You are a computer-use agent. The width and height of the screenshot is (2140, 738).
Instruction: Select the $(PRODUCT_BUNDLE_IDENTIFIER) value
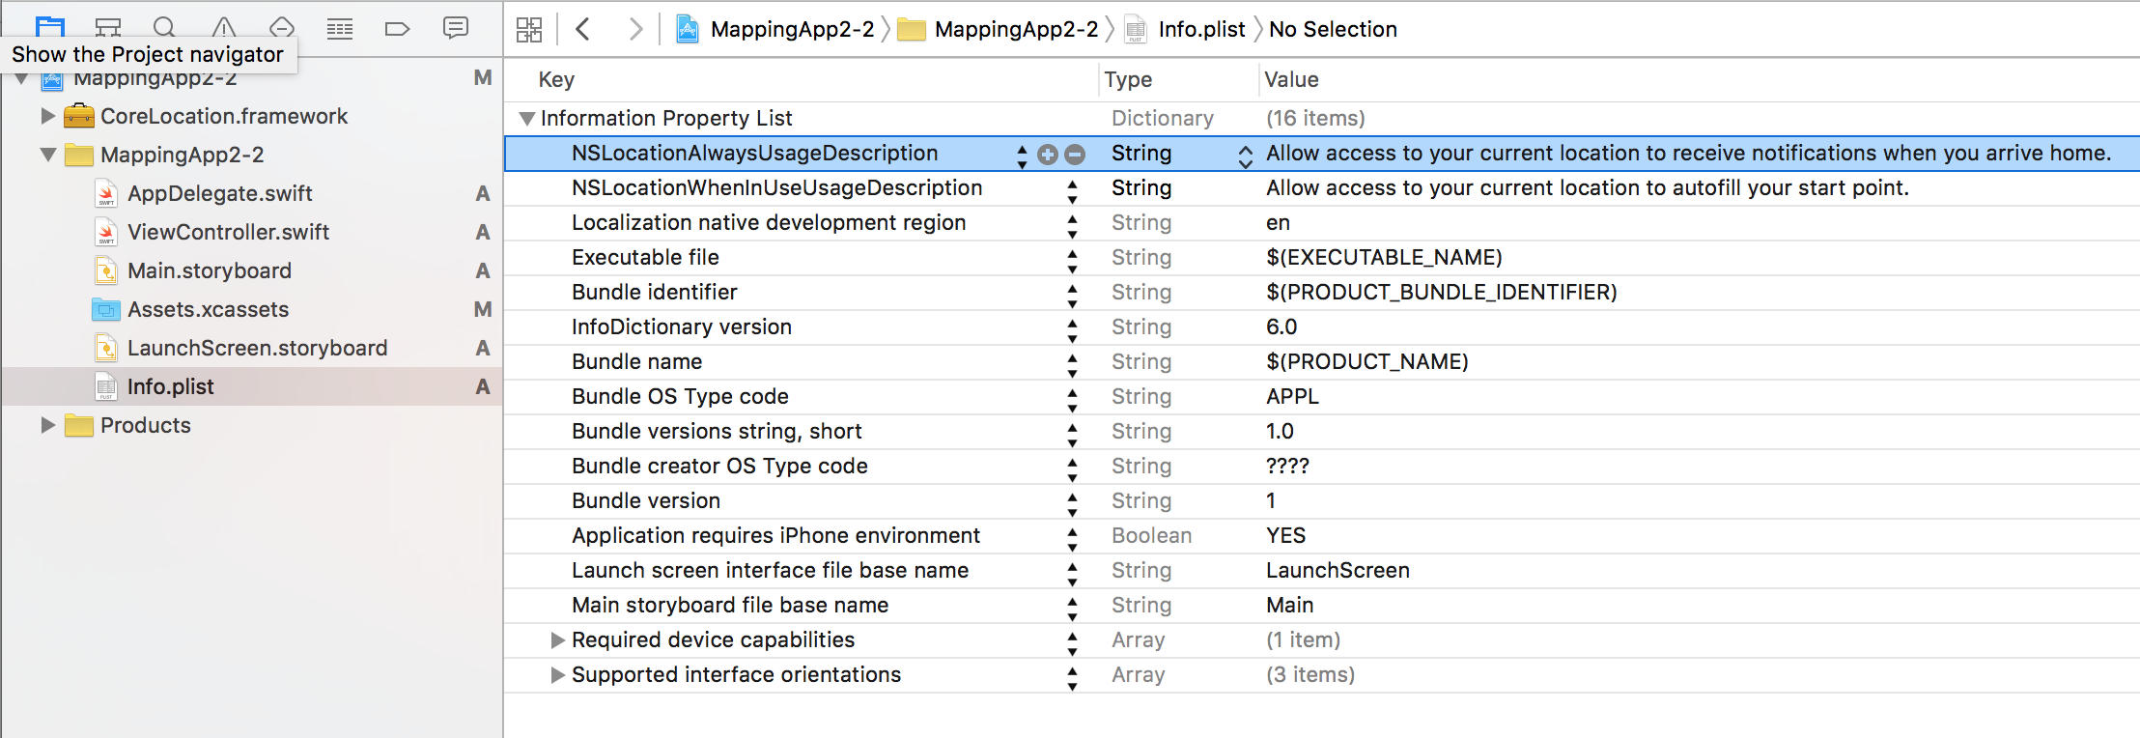point(1442,292)
